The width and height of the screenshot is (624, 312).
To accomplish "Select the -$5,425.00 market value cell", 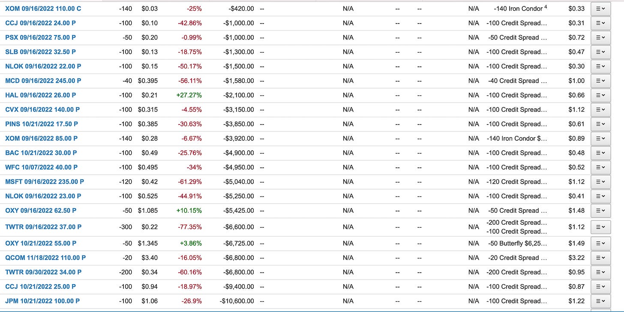I will pos(238,211).
